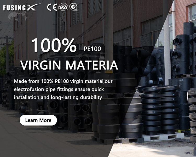This screenshot has height=157, width=196.
Task: Click the 'installation and long-lasting durability' line
Action: click(58, 97)
